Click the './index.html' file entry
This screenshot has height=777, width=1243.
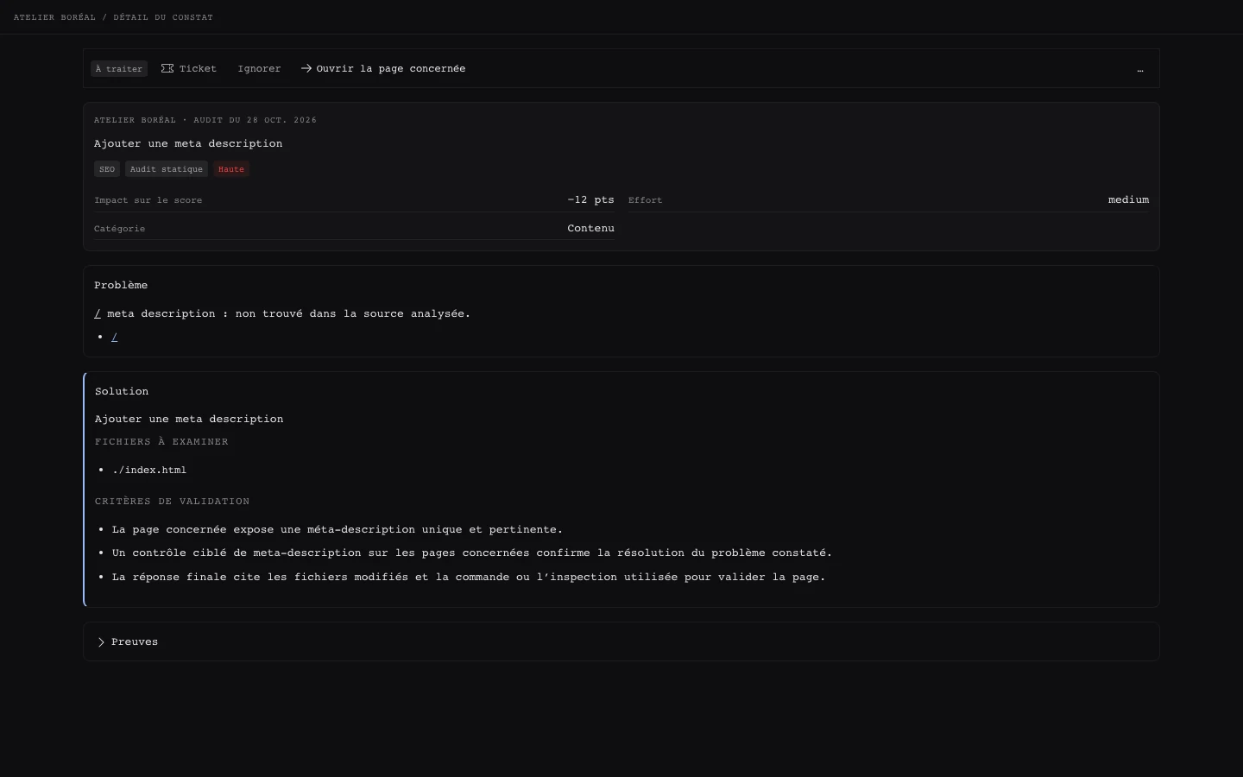point(149,471)
